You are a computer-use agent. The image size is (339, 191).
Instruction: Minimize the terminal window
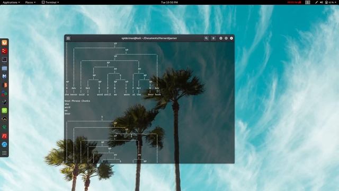tap(221, 38)
